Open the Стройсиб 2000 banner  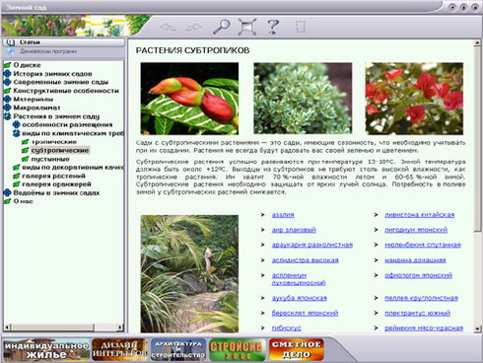[238, 350]
